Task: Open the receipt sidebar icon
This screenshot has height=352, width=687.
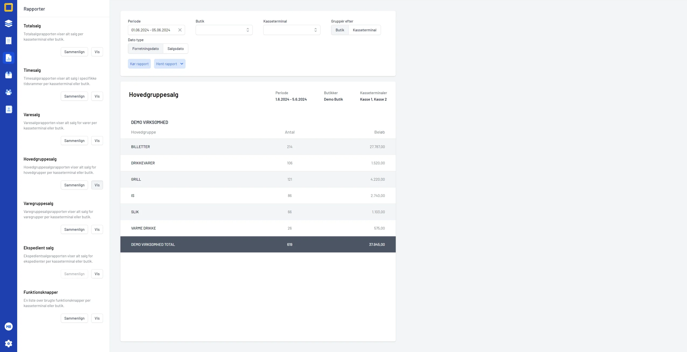Action: click(9, 41)
